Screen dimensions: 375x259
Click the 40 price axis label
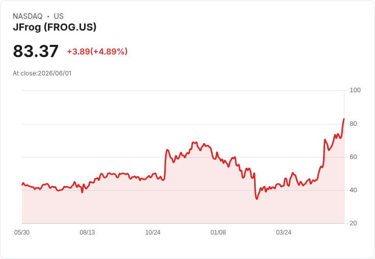tap(353, 190)
